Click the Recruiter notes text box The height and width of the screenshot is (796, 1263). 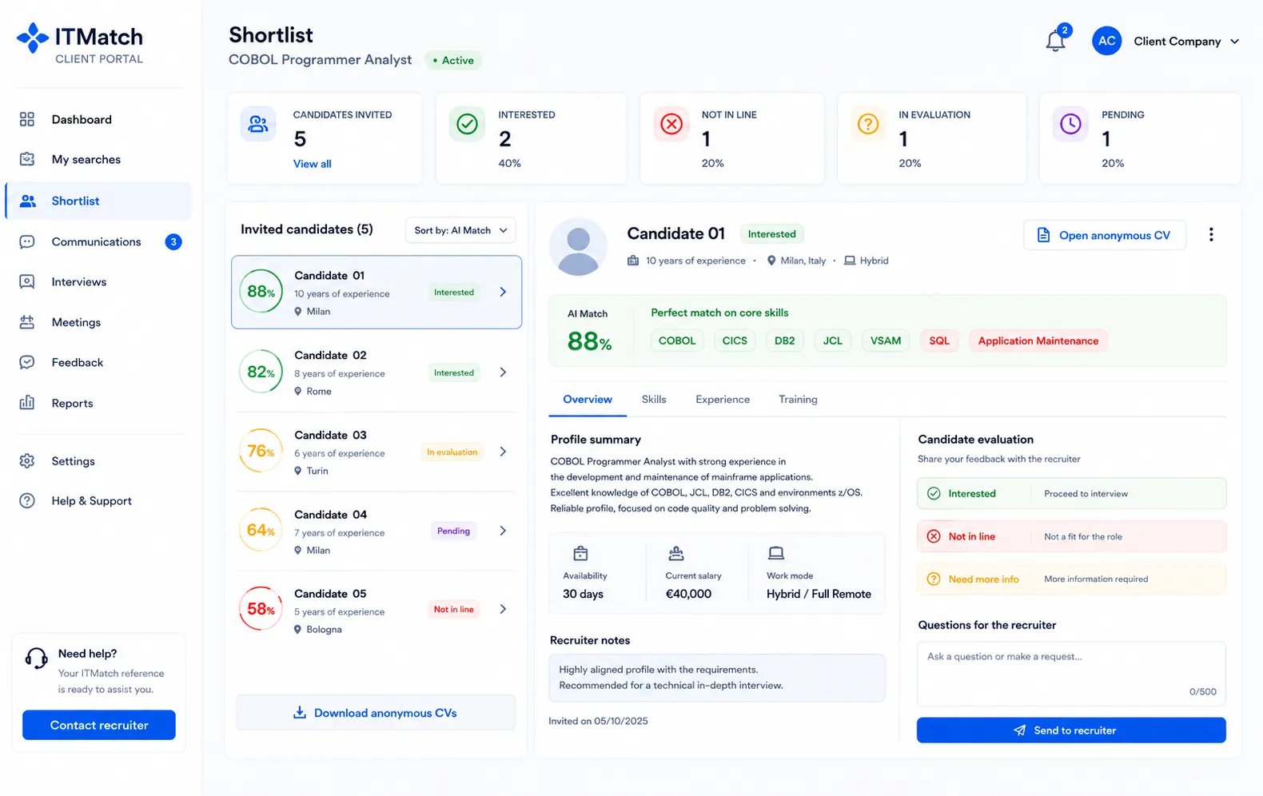click(x=717, y=678)
